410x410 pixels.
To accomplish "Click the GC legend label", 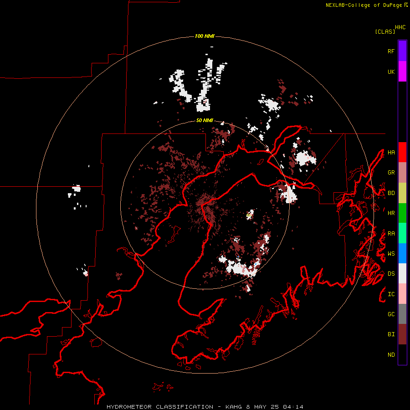I will (x=391, y=314).
